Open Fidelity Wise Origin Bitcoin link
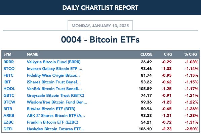Image resolution: width=201 pixels, height=134 pixels. (53, 75)
